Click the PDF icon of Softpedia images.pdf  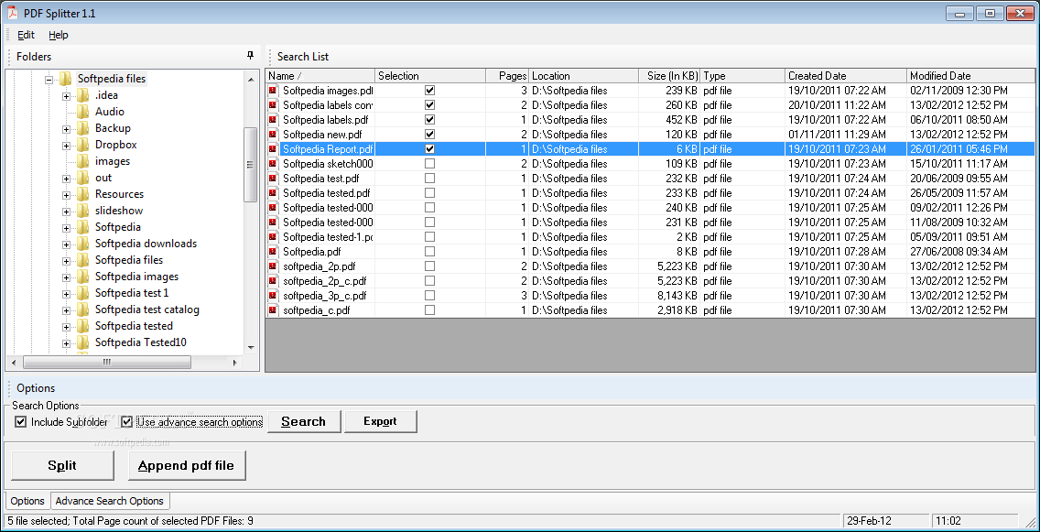pos(273,91)
